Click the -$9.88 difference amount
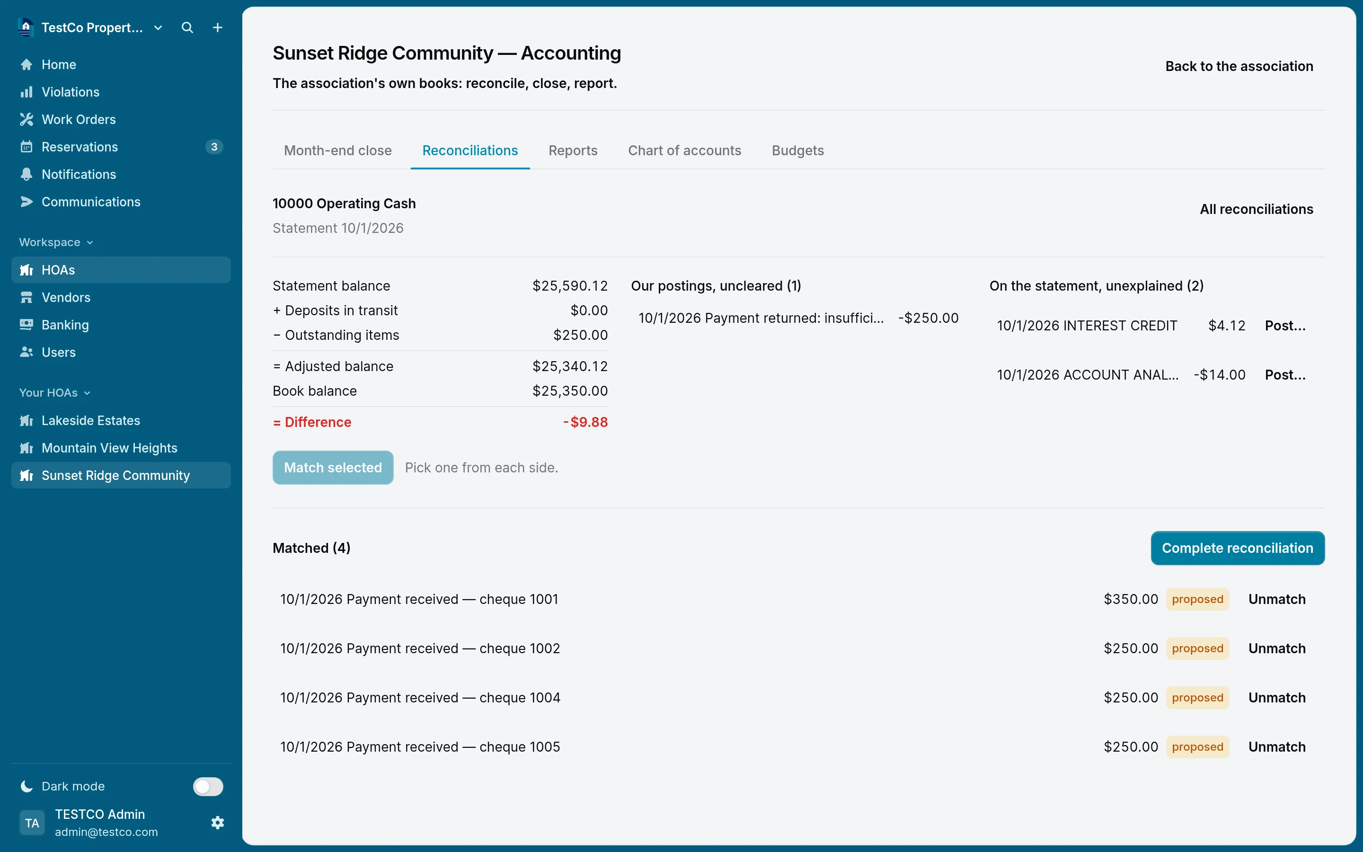The width and height of the screenshot is (1363, 852). point(585,422)
